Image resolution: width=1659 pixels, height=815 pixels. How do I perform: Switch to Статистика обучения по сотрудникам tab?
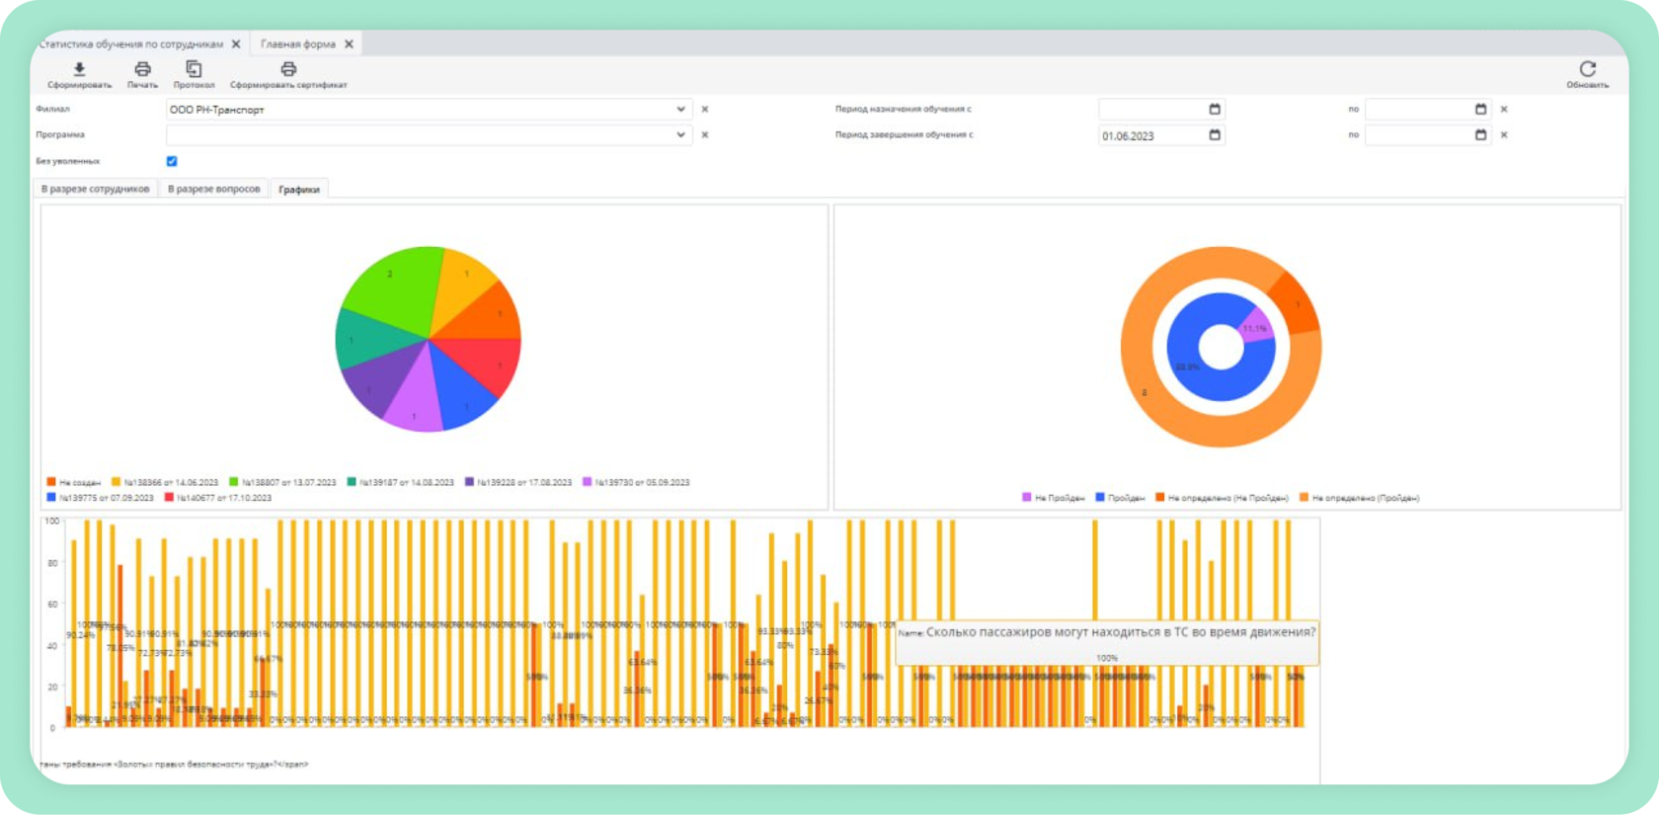pyautogui.click(x=131, y=44)
